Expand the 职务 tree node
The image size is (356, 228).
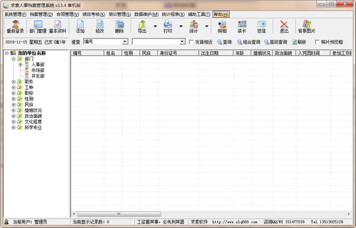pos(14,82)
